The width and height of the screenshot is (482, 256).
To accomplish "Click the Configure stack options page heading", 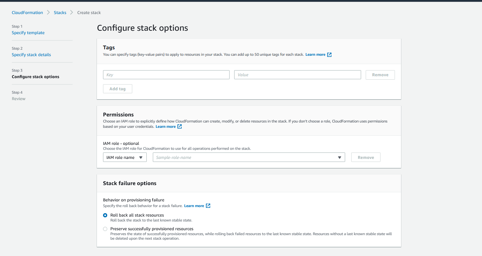I will 143,28.
